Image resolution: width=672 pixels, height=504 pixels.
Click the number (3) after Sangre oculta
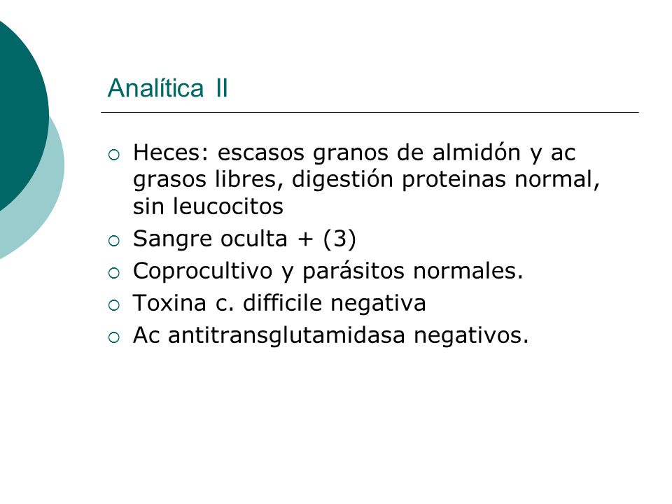(x=339, y=239)
